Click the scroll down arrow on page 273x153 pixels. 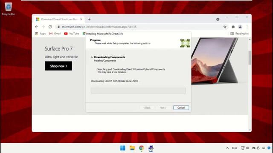250,130
